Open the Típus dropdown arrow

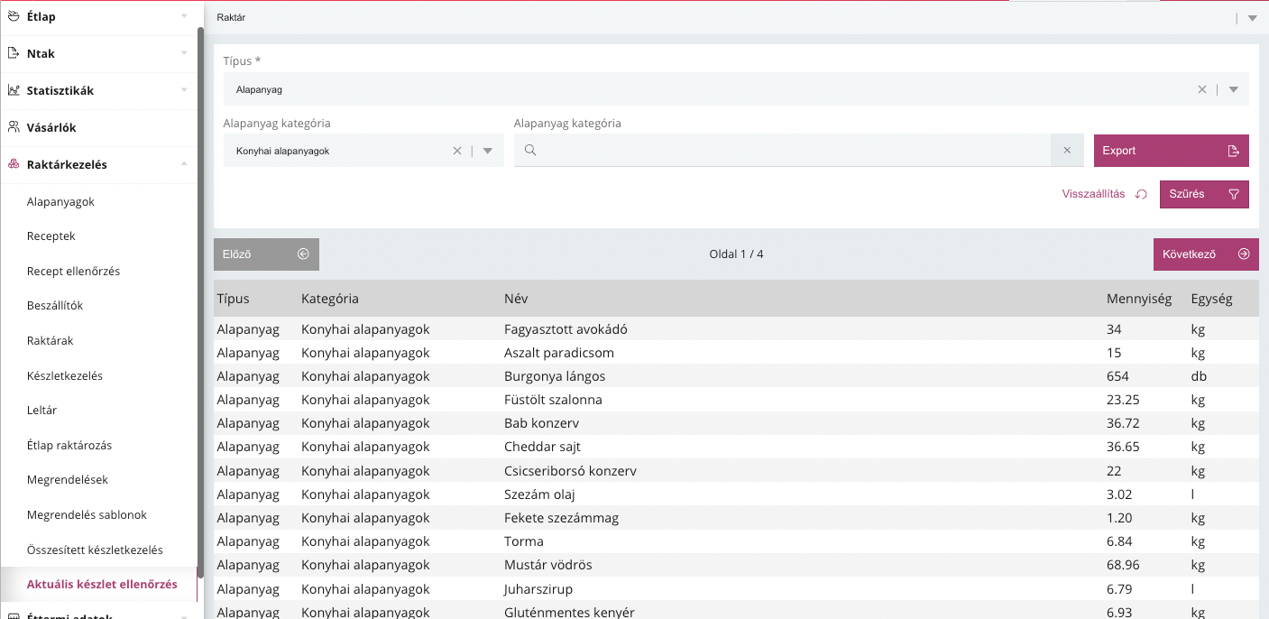(1233, 89)
